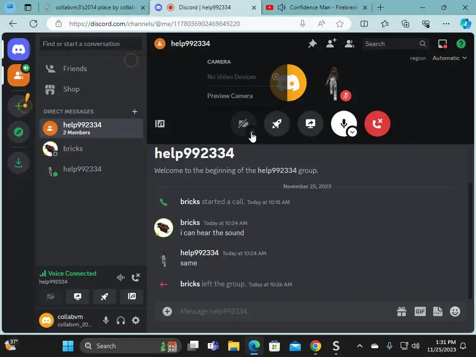Open the GIF picker

coord(420,311)
